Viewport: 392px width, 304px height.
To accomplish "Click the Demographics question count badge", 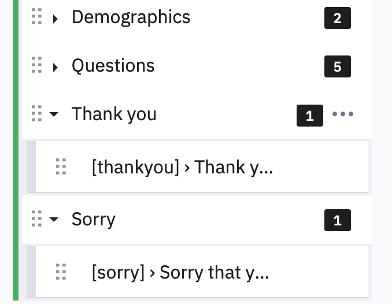I will pos(338,18).
